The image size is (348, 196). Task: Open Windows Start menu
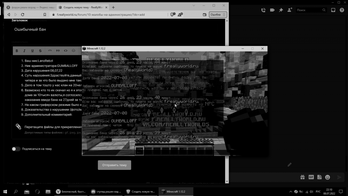pos(5,191)
